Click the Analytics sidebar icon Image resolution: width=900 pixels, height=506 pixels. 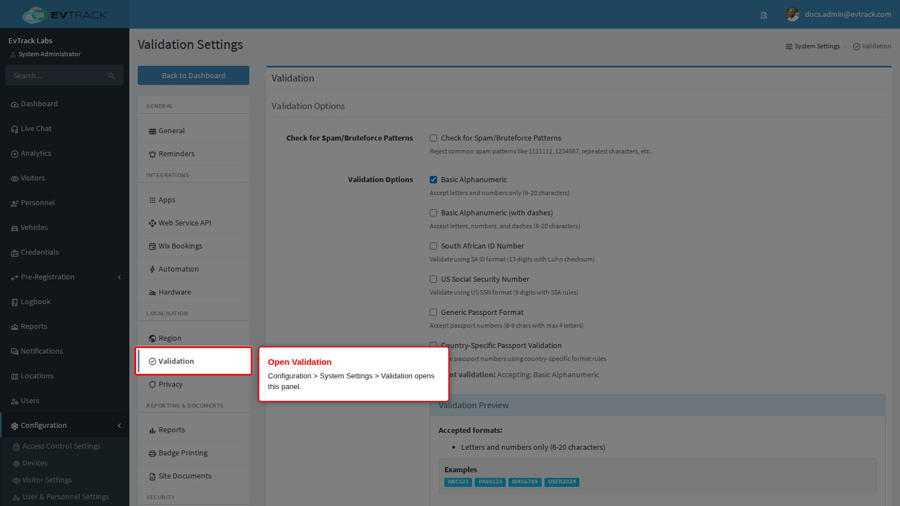click(x=15, y=154)
